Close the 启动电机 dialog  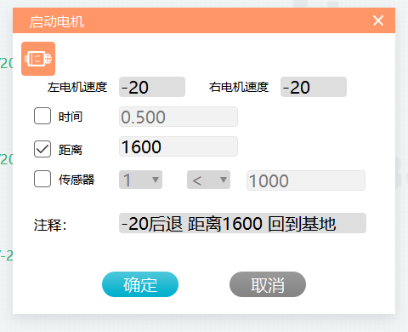[x=378, y=20]
